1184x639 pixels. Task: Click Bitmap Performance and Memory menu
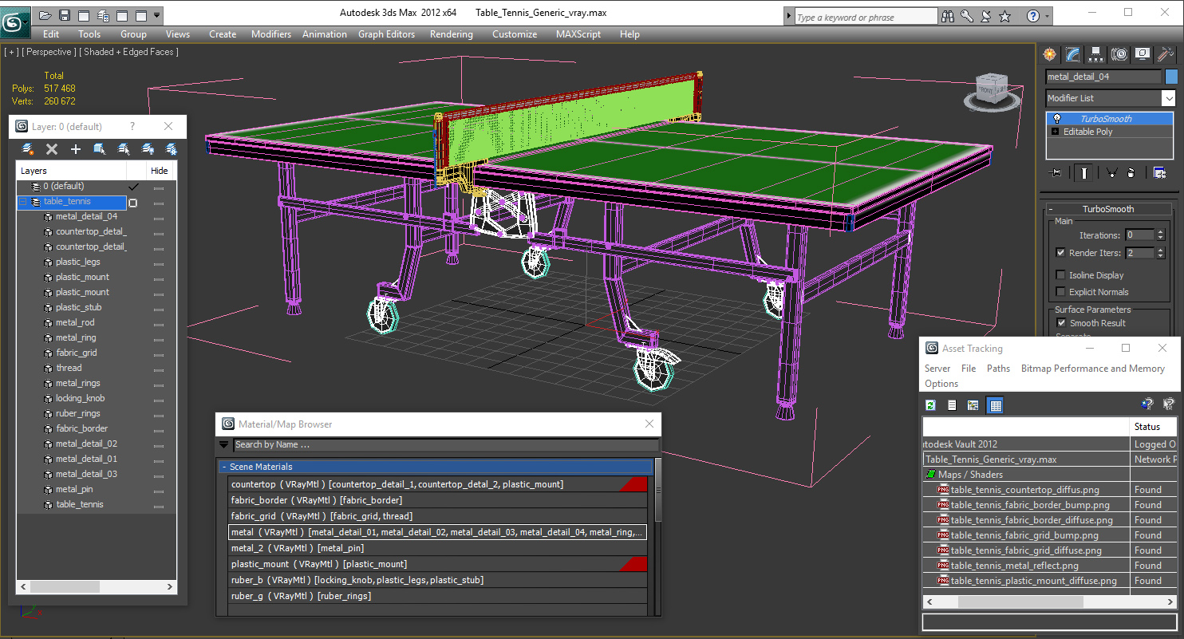click(x=1093, y=369)
